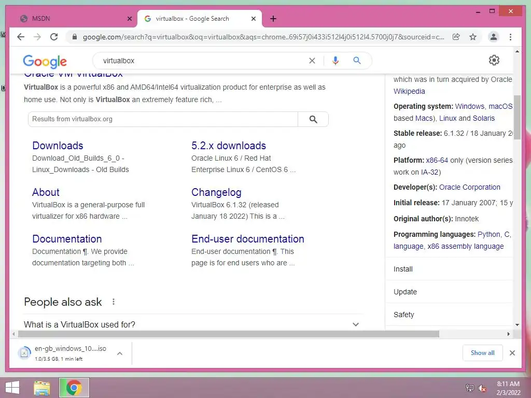
Task: View site security lock info
Action: (75, 37)
